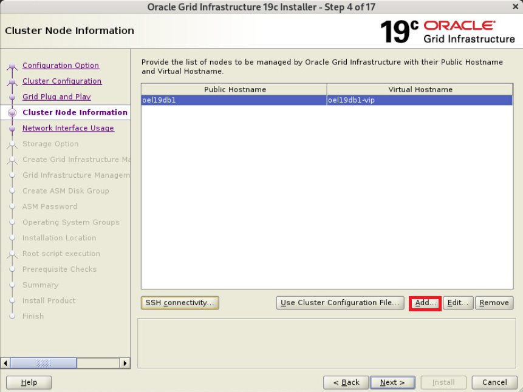
Task: Sort by Virtual Hostname column header
Action: tap(420, 89)
